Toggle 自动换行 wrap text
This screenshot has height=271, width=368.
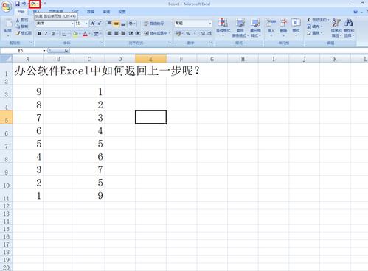point(154,24)
